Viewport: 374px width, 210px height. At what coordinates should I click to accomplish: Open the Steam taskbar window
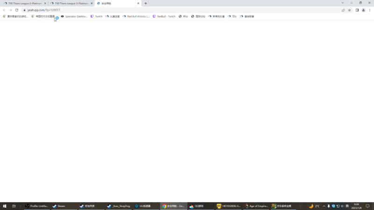[x=64, y=206]
